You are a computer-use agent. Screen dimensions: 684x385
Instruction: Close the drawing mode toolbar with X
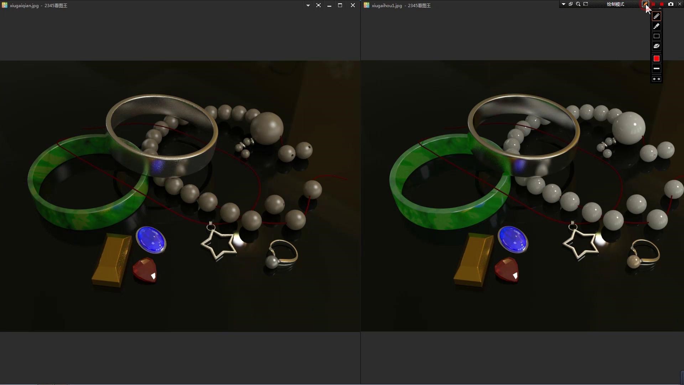click(x=679, y=4)
